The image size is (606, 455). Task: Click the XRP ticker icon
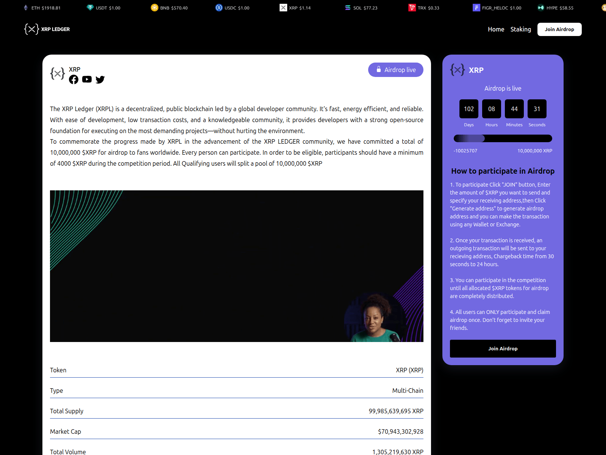click(283, 8)
